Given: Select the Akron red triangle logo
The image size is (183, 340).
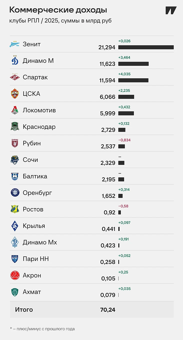Looking at the screenshot, I should [15, 275].
